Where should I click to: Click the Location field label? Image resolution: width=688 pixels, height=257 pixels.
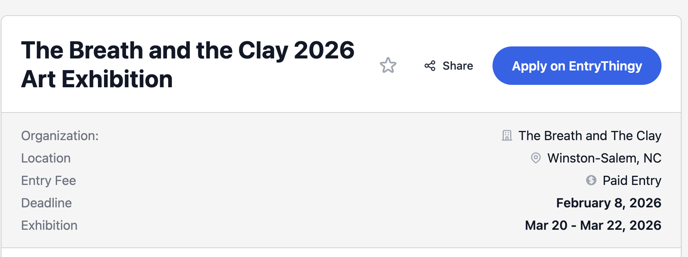click(46, 158)
